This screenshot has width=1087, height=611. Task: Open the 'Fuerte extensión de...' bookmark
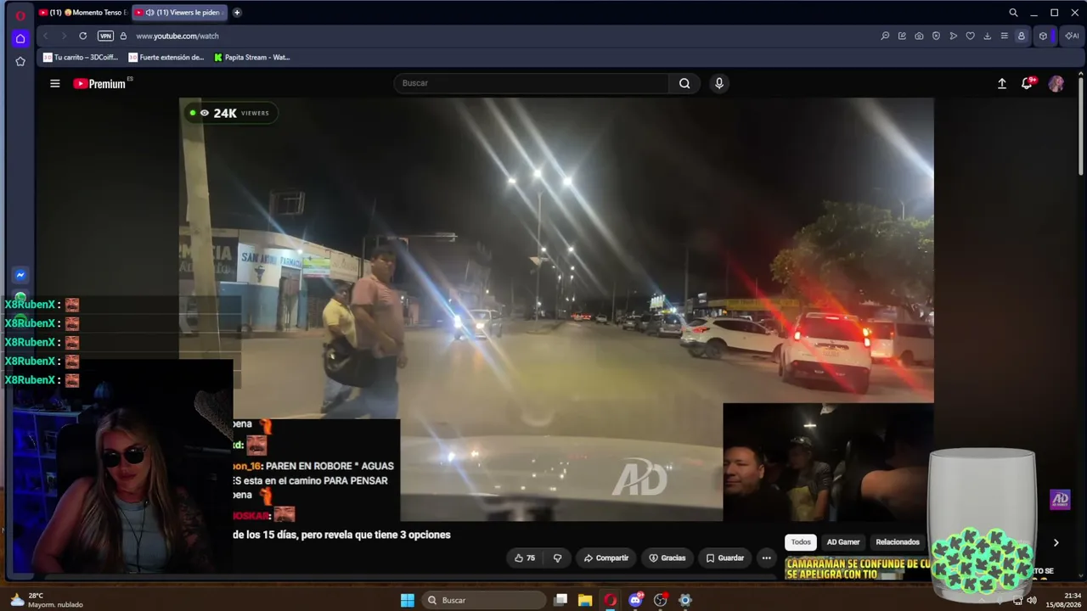[x=166, y=58]
